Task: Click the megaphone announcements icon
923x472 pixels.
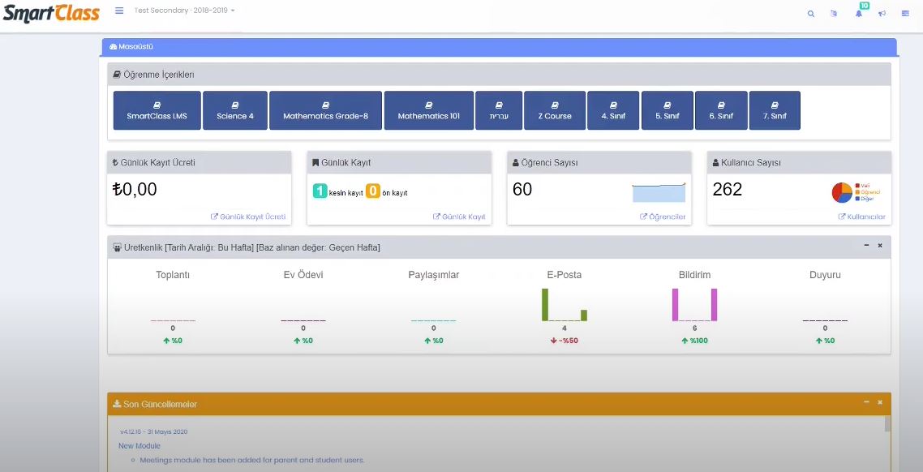Action: tap(882, 13)
